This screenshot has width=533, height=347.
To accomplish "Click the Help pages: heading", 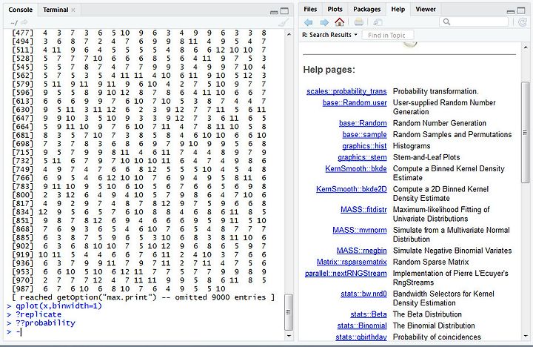I will [x=329, y=70].
